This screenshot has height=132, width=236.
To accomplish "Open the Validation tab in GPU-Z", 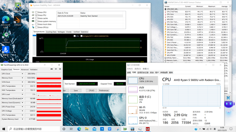I will pyautogui.click(x=33, y=70).
